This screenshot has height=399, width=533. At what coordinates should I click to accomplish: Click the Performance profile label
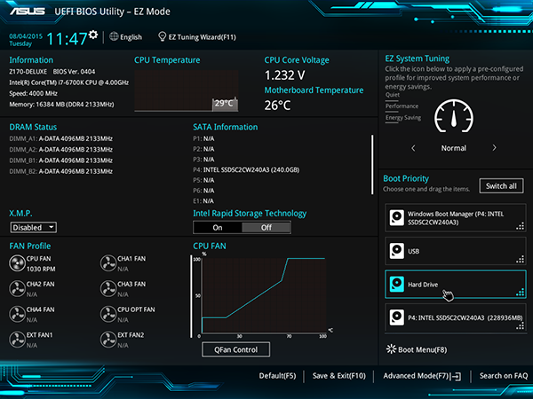[x=402, y=106]
